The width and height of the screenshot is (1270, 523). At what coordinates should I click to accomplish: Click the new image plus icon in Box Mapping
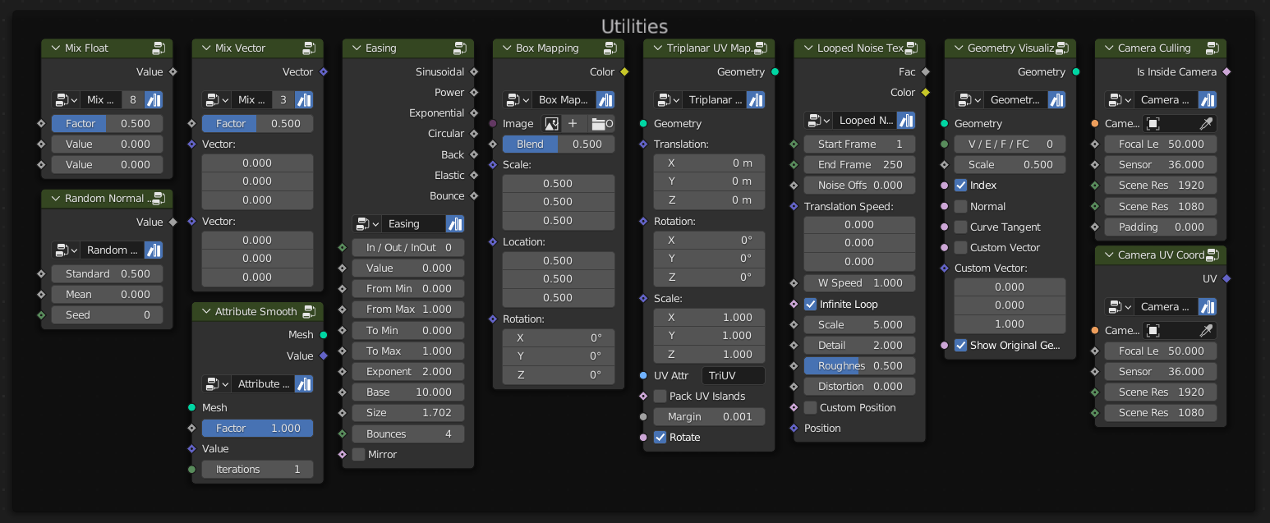click(572, 123)
